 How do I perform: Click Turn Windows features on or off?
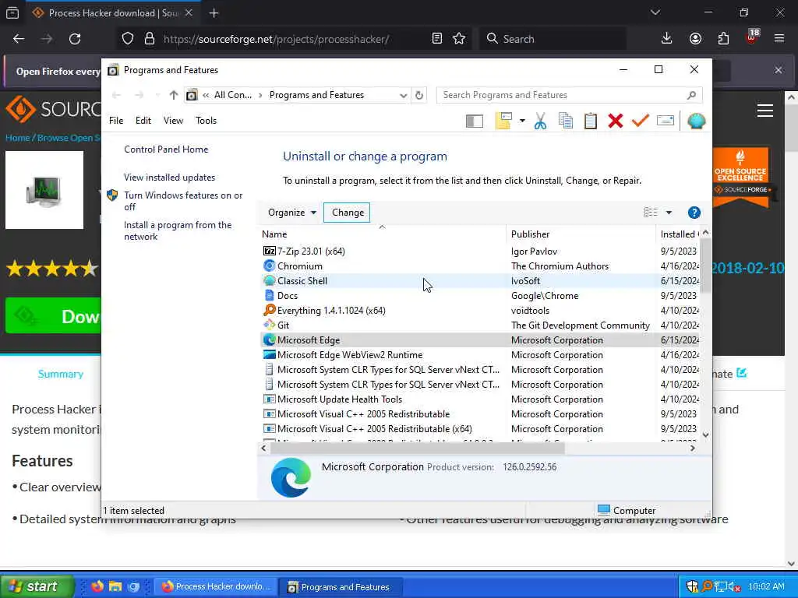click(183, 201)
